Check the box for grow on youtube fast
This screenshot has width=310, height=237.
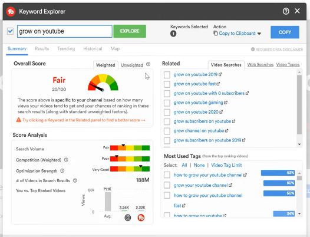pyautogui.click(x=167, y=84)
